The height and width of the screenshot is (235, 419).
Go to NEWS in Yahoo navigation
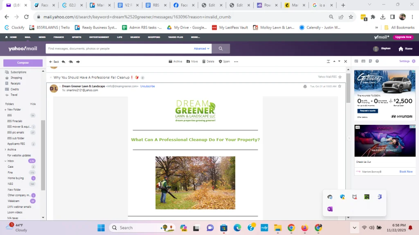point(42,37)
